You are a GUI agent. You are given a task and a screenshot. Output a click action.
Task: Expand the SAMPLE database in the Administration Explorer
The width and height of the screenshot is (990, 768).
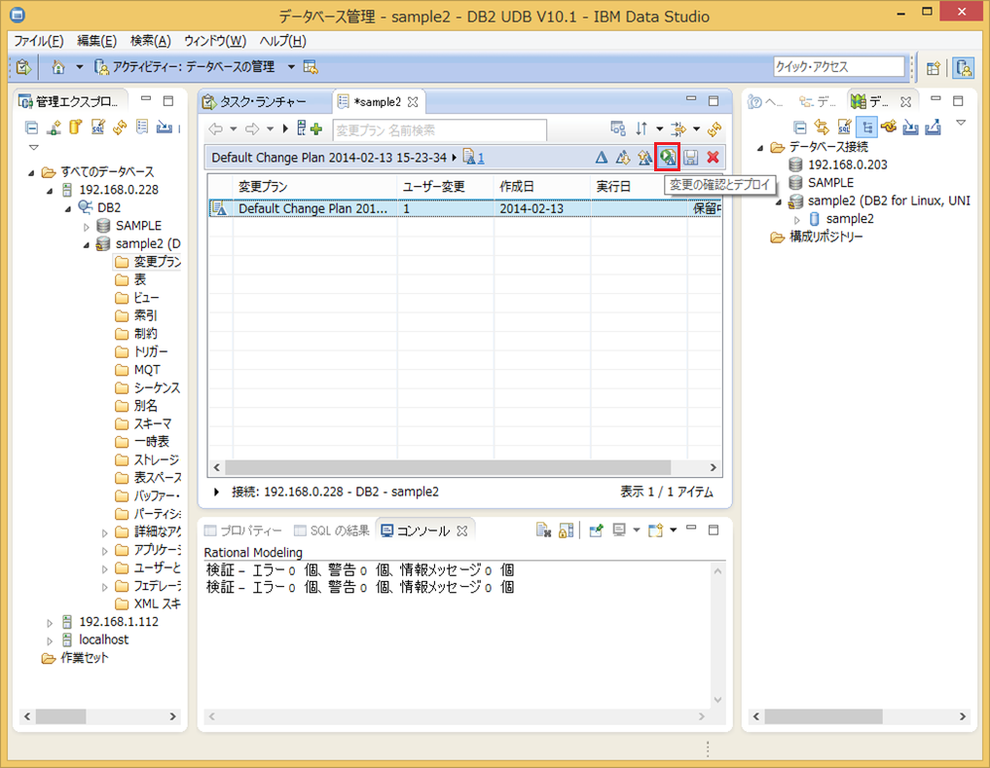(x=87, y=227)
